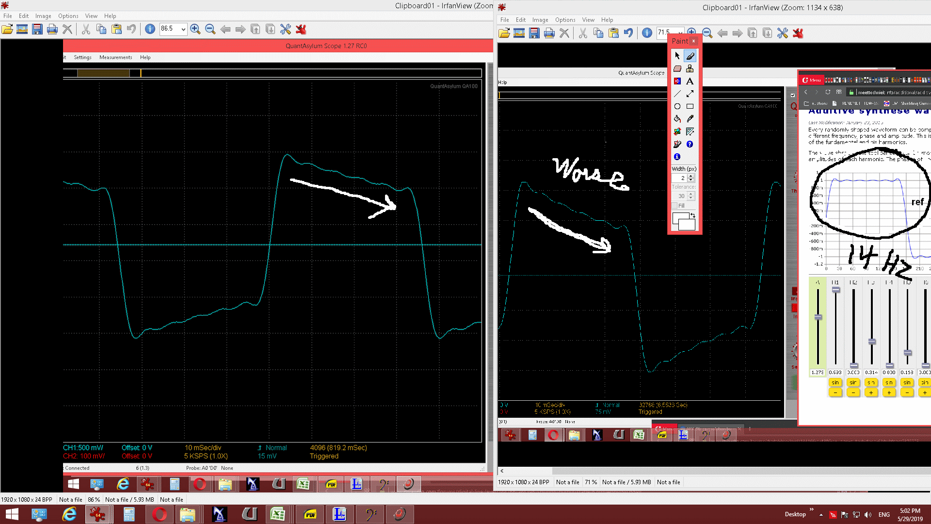
Task: Show hidden icons in the system tray
Action: point(821,515)
